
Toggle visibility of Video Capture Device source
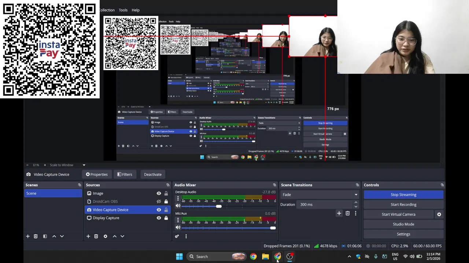pyautogui.click(x=159, y=210)
